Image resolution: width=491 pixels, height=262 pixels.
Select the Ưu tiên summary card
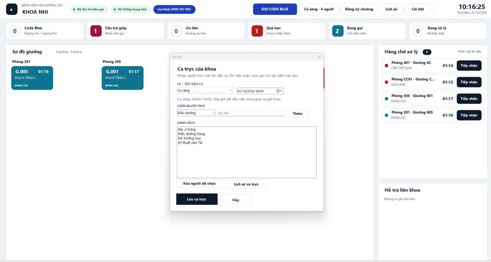point(206,31)
